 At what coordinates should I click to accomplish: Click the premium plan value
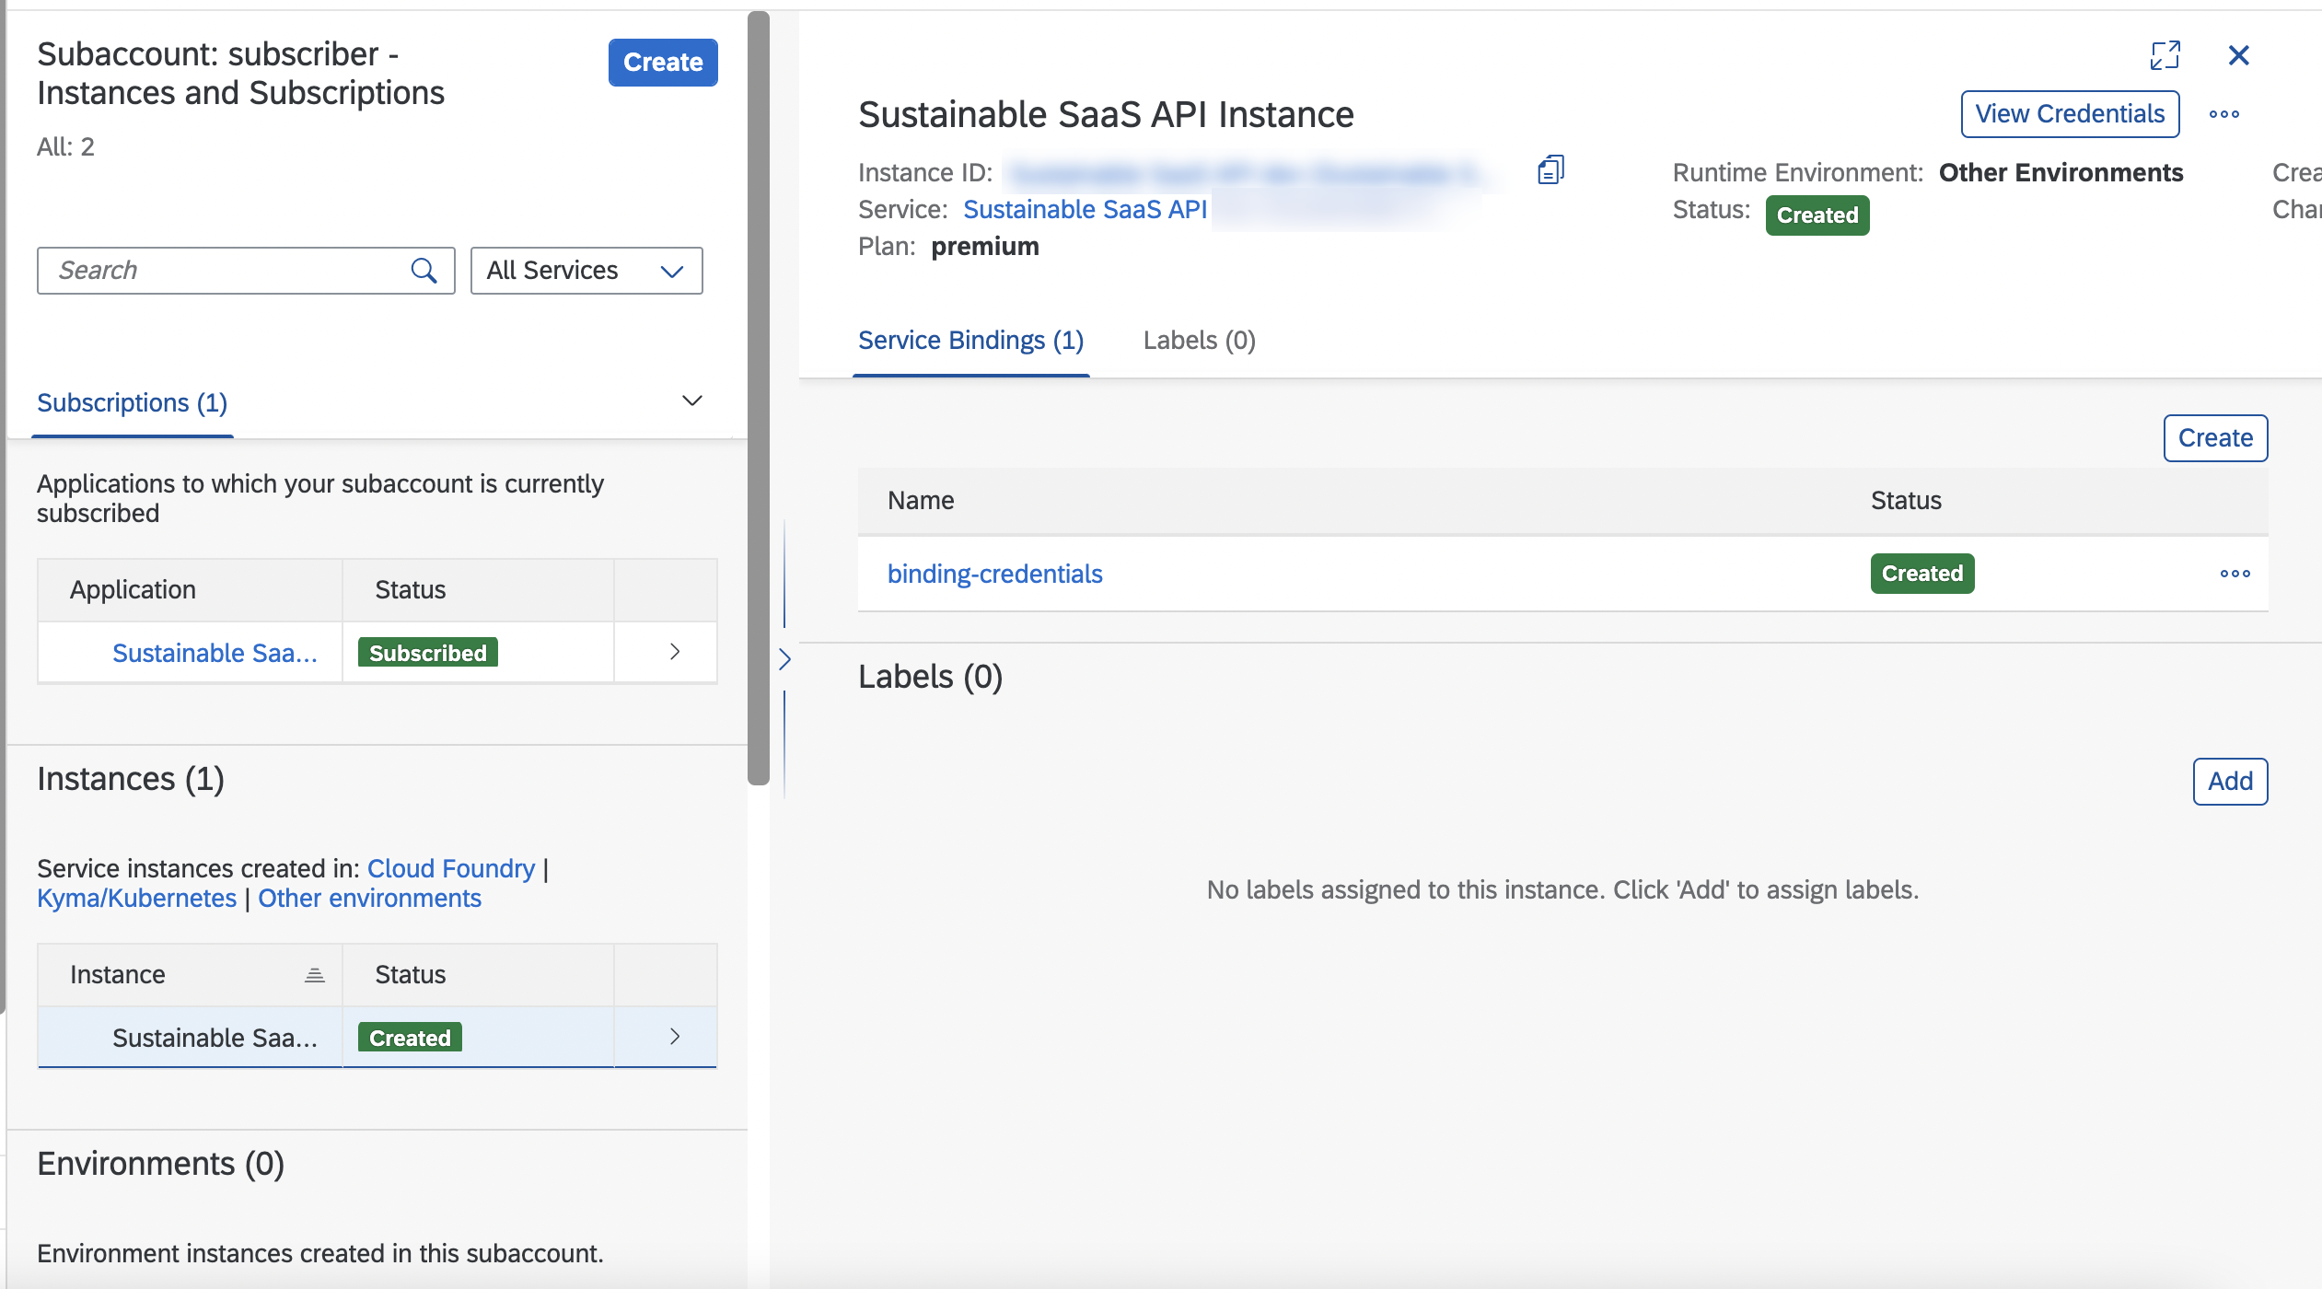(984, 247)
